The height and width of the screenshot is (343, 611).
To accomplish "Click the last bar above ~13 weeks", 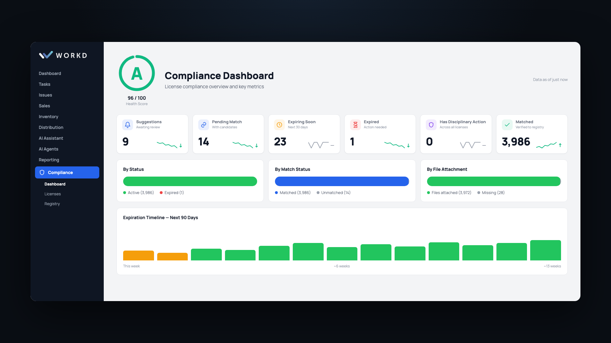I will (545, 250).
